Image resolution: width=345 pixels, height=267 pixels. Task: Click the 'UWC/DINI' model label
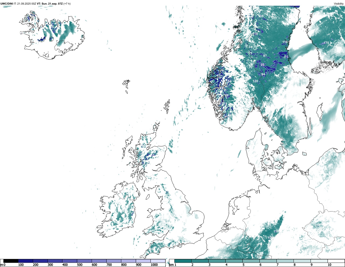click(6, 4)
